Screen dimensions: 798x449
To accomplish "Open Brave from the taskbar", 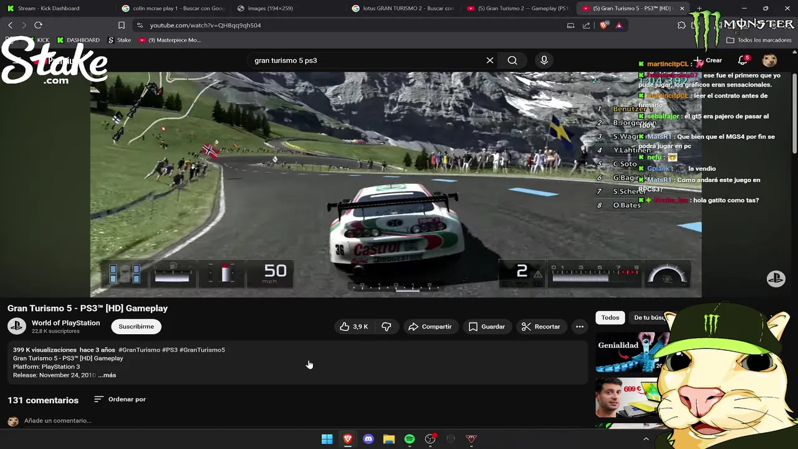I will tap(348, 439).
